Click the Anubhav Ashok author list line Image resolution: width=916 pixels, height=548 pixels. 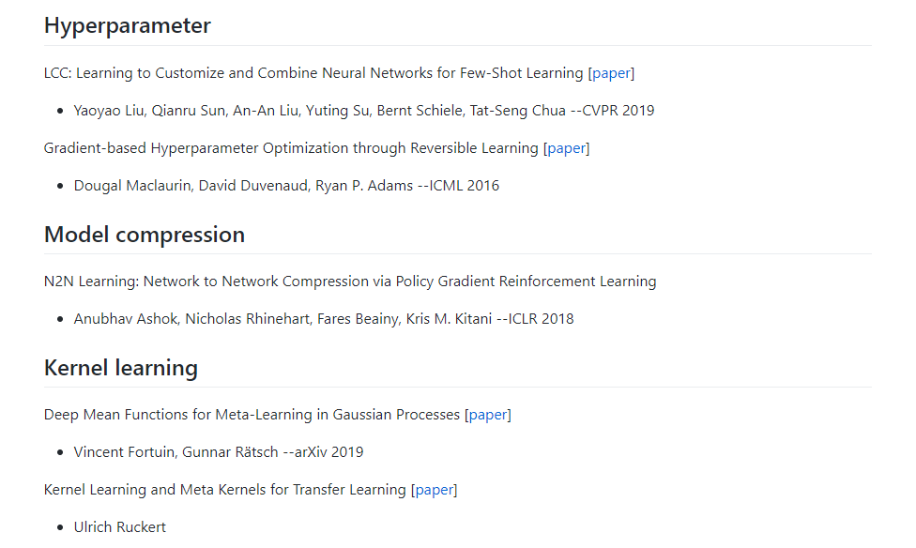[x=324, y=319]
